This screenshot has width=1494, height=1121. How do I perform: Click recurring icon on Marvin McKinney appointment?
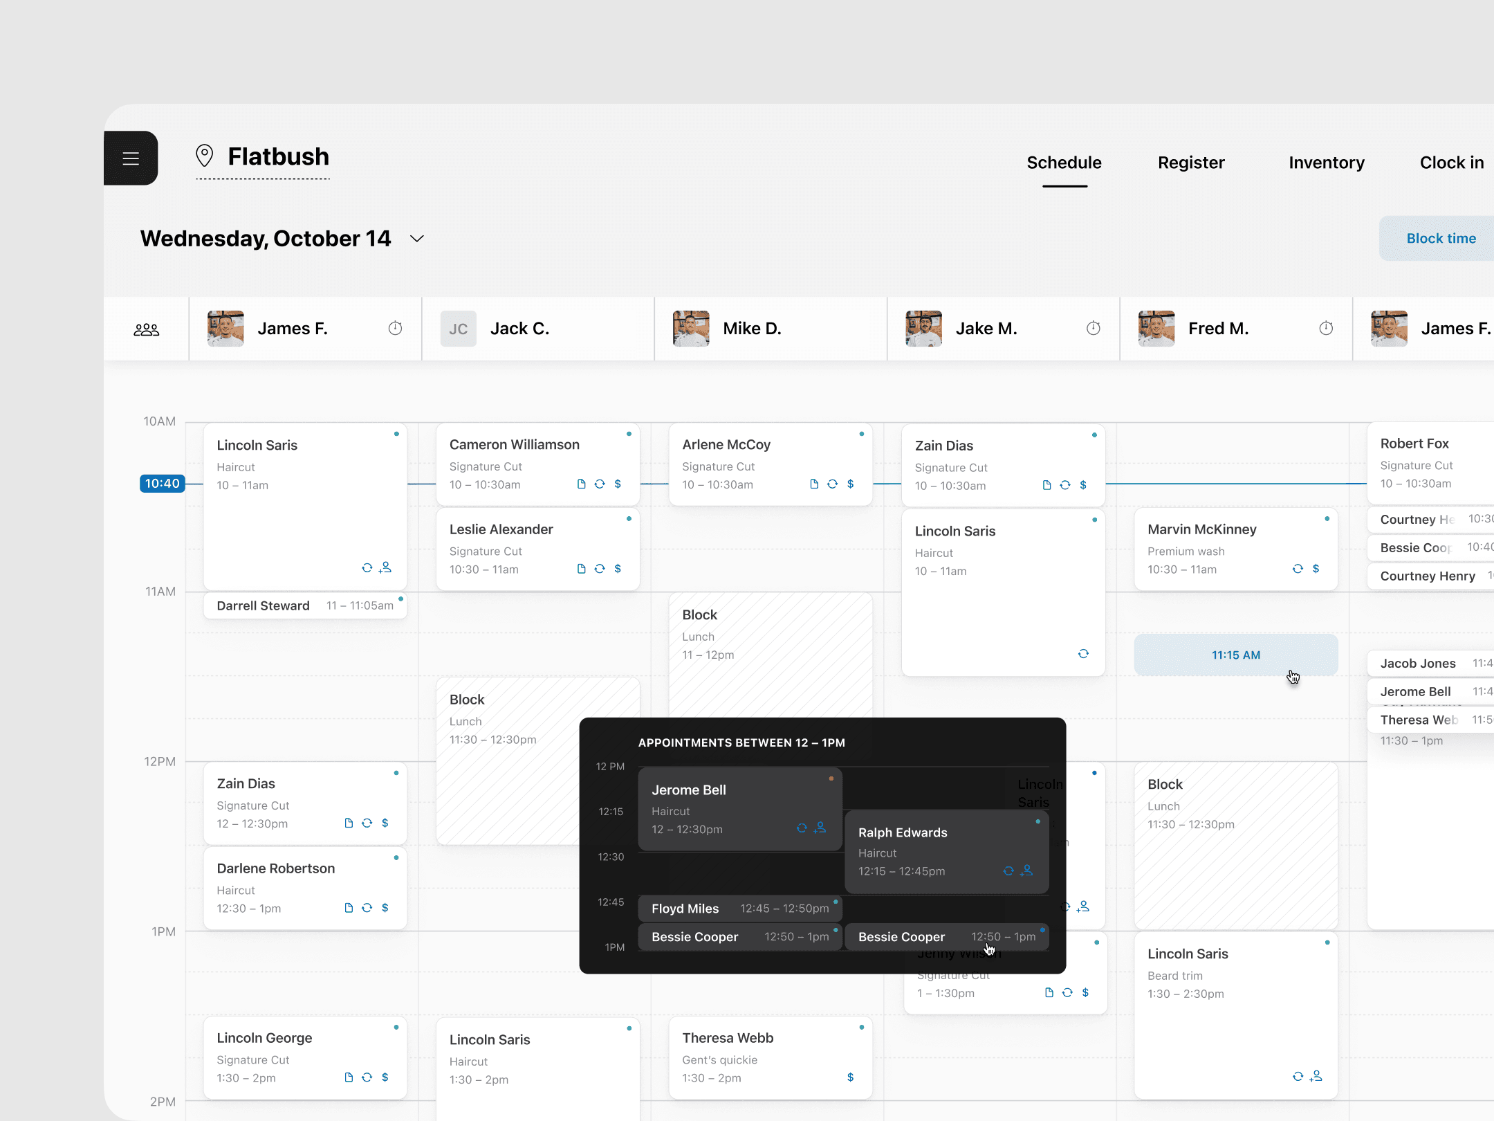1298,569
